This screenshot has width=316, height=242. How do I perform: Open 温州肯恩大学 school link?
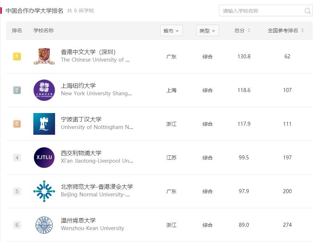pyautogui.click(x=78, y=220)
